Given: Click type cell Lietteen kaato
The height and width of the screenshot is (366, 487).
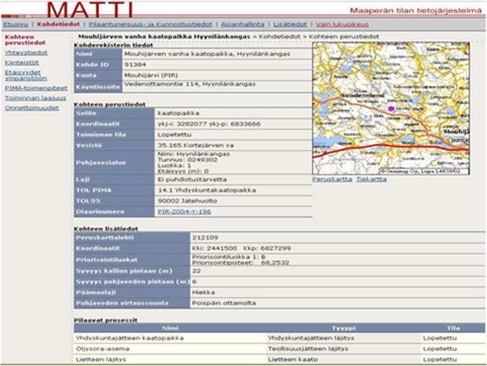Looking at the screenshot, I should [x=293, y=359].
